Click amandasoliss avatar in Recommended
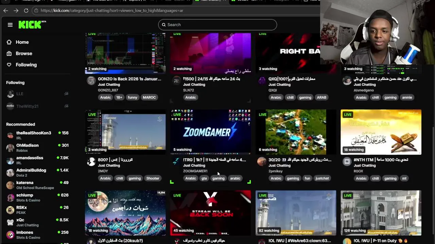This screenshot has width=435, height=244. pyautogui.click(x=11, y=160)
